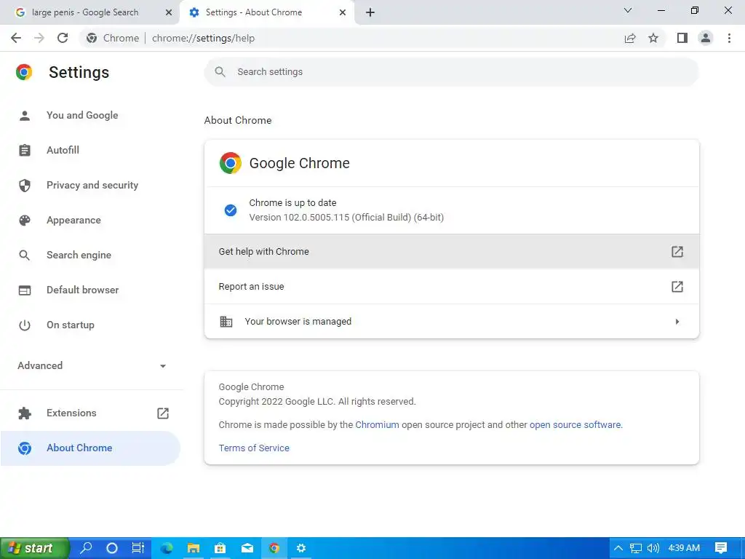Viewport: 745px width, 559px height.
Task: Click the external-link icon on Get help with Chrome
Action: pos(677,251)
